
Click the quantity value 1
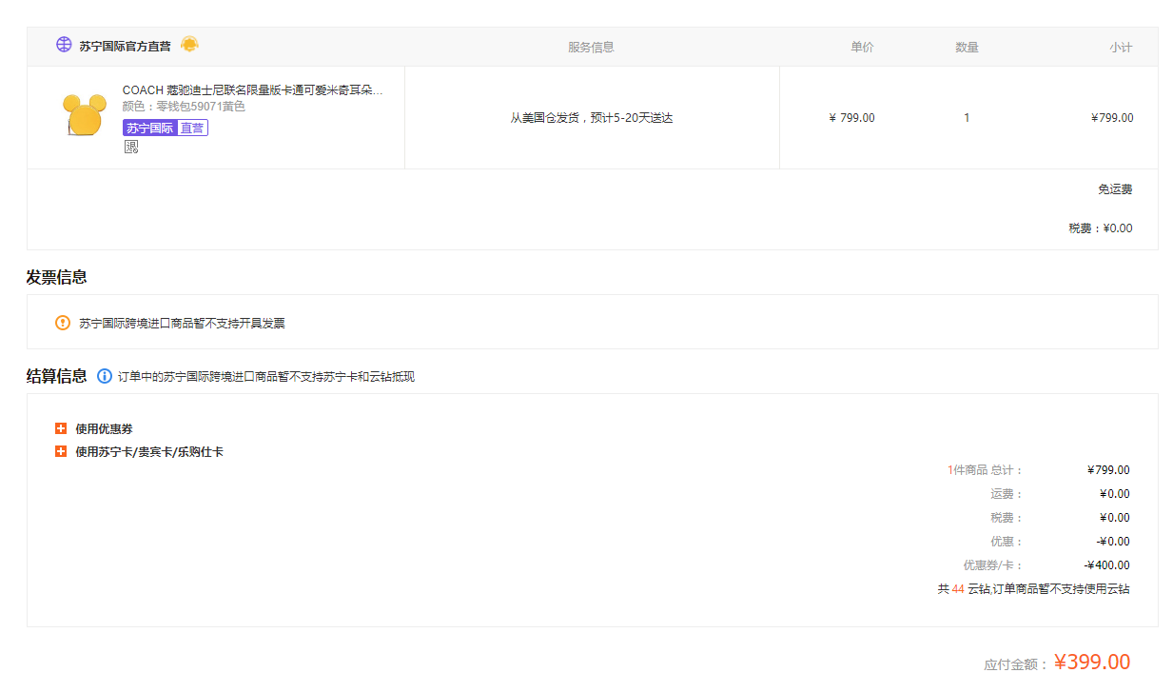click(x=967, y=118)
